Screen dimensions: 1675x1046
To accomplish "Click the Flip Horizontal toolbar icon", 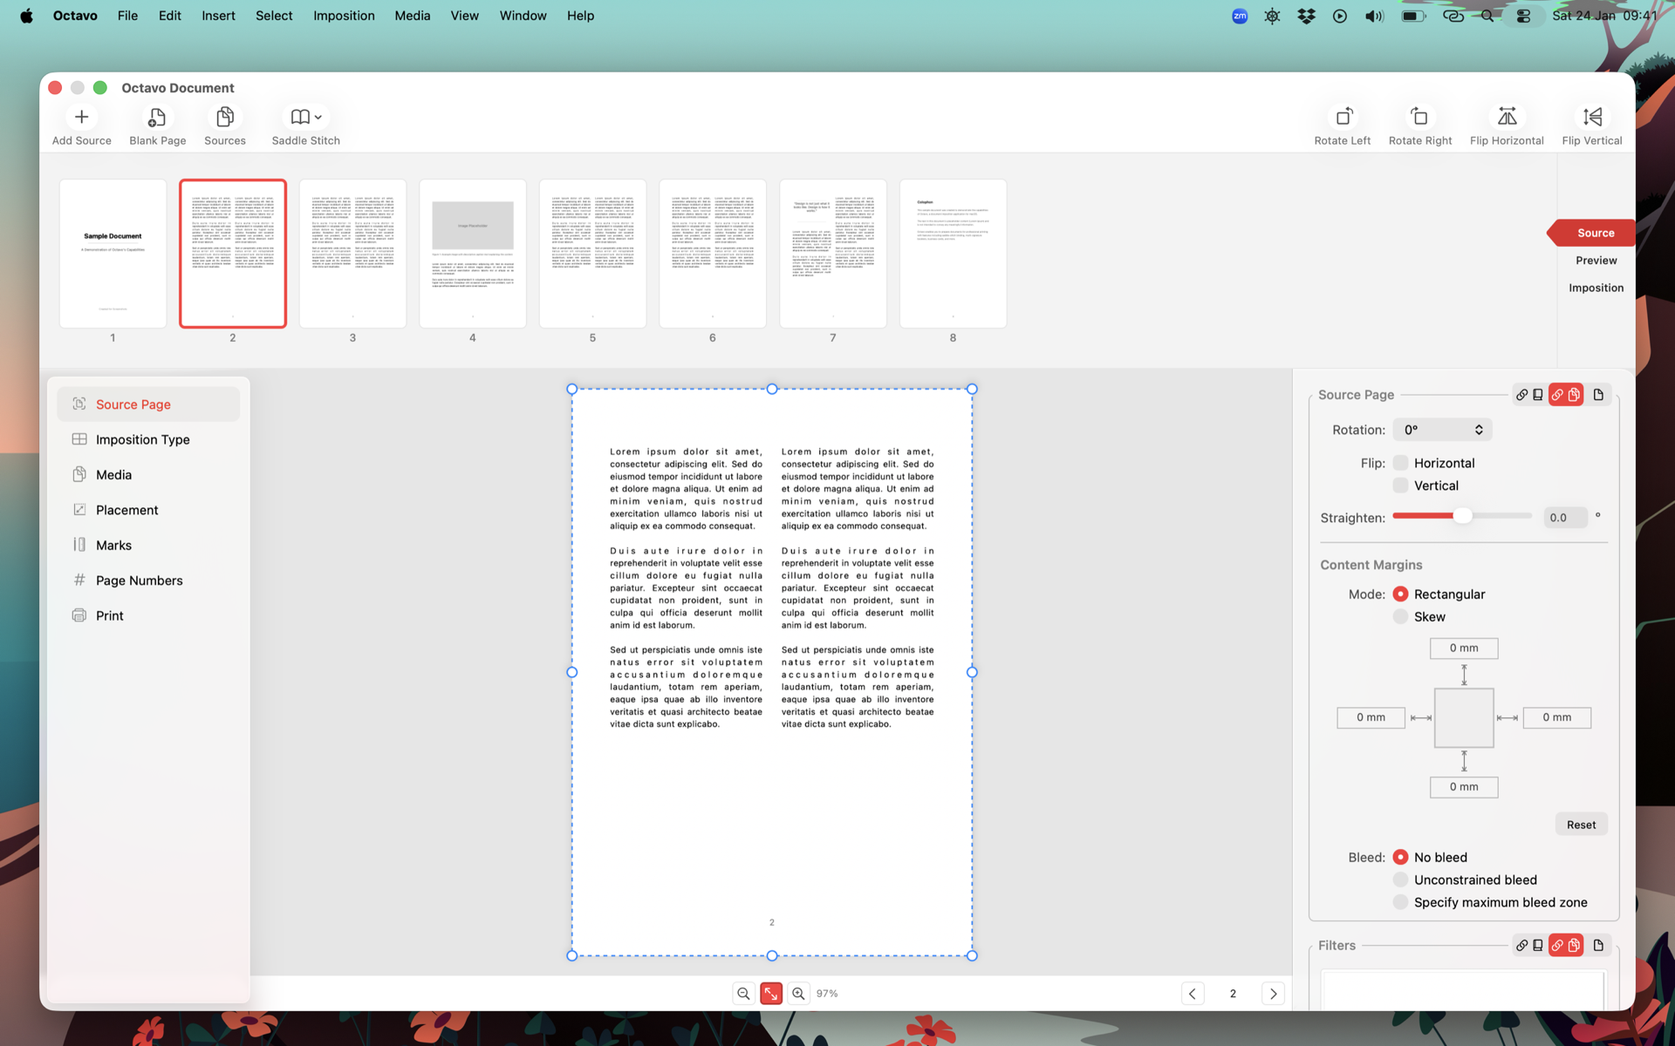I will pyautogui.click(x=1506, y=117).
